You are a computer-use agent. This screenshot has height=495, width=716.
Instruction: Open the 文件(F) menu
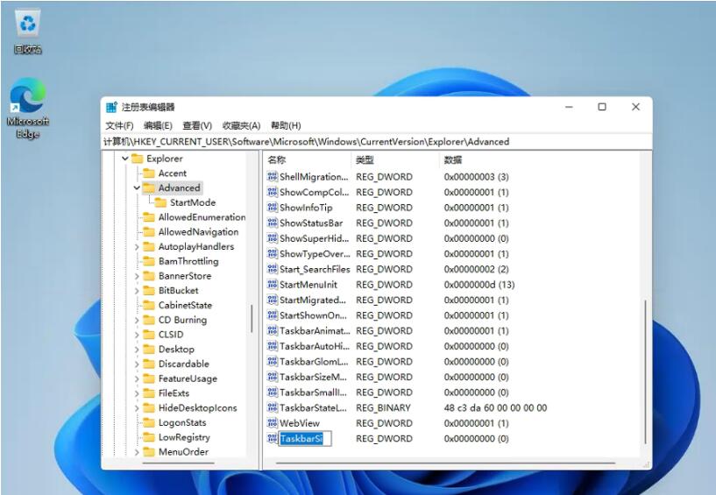point(119,125)
